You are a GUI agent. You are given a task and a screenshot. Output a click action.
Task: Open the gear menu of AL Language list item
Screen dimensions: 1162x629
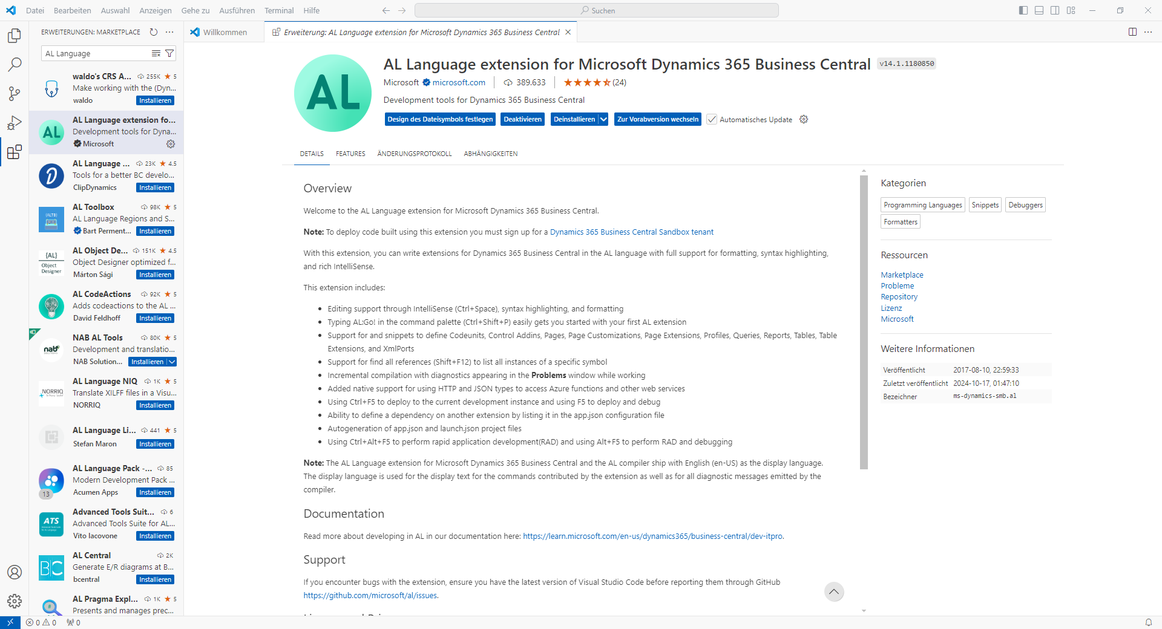click(x=171, y=144)
